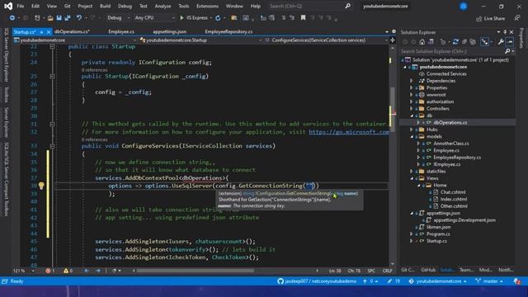This screenshot has width=528, height=297.
Task: Open the go.microsoft.com link in the comment
Action: tap(349, 132)
